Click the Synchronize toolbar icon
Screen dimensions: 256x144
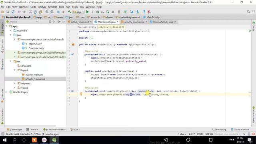13,12
